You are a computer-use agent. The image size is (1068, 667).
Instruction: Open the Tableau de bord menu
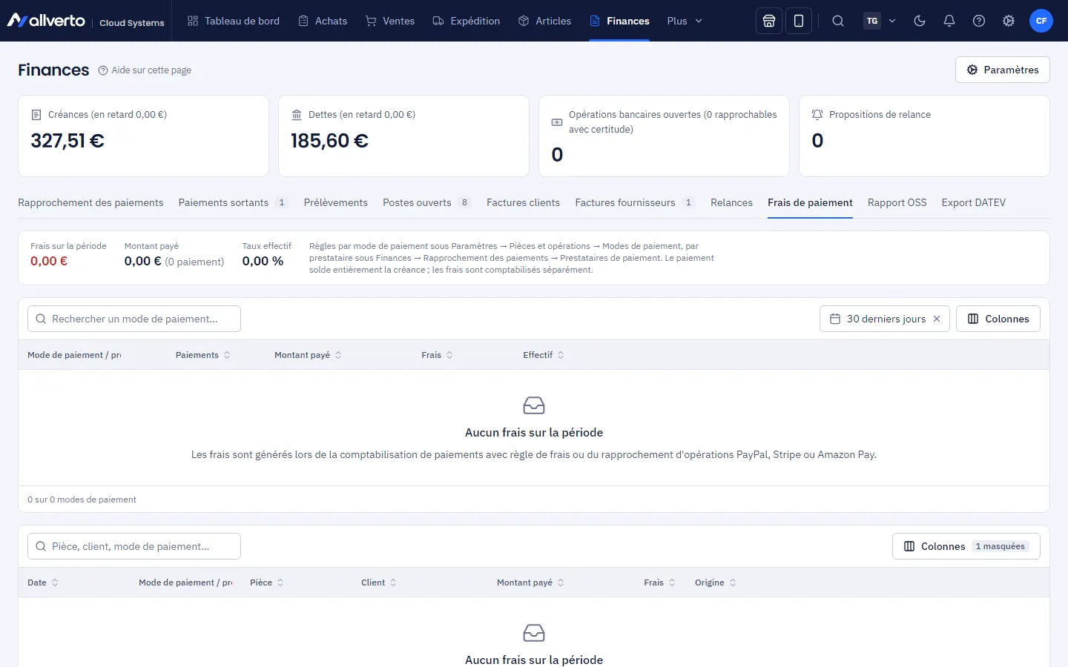pos(233,21)
